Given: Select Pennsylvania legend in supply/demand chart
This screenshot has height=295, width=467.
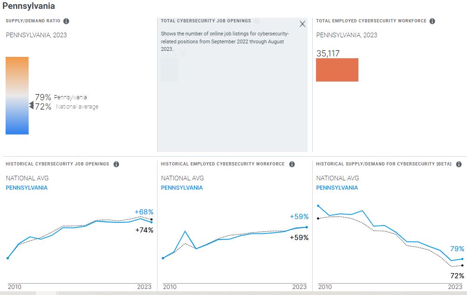Looking at the screenshot, I should click(x=337, y=188).
